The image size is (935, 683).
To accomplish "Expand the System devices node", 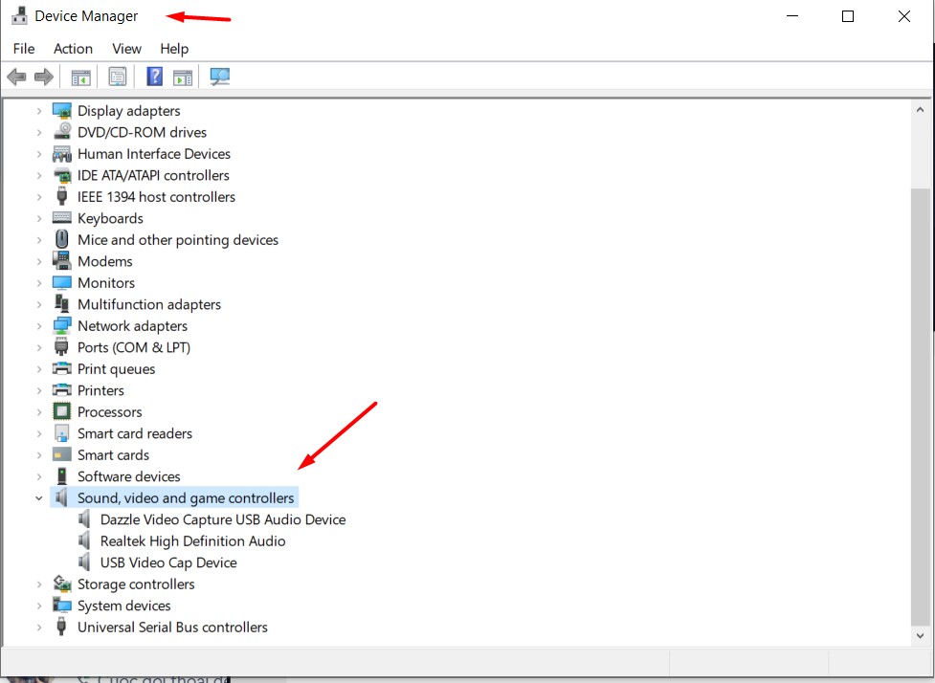I will tap(39, 606).
